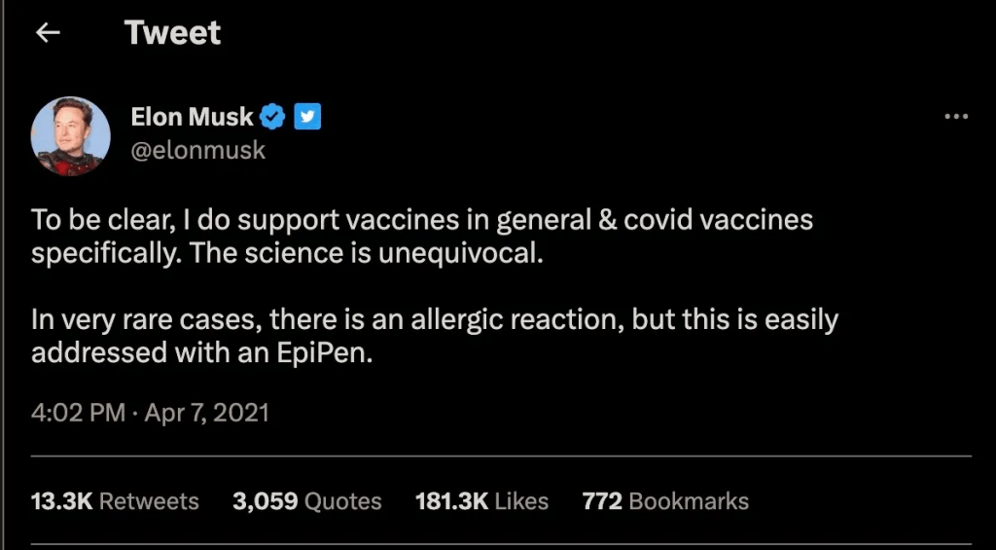View the 13.3K Retweets list
The height and width of the screenshot is (550, 996).
[x=115, y=501]
